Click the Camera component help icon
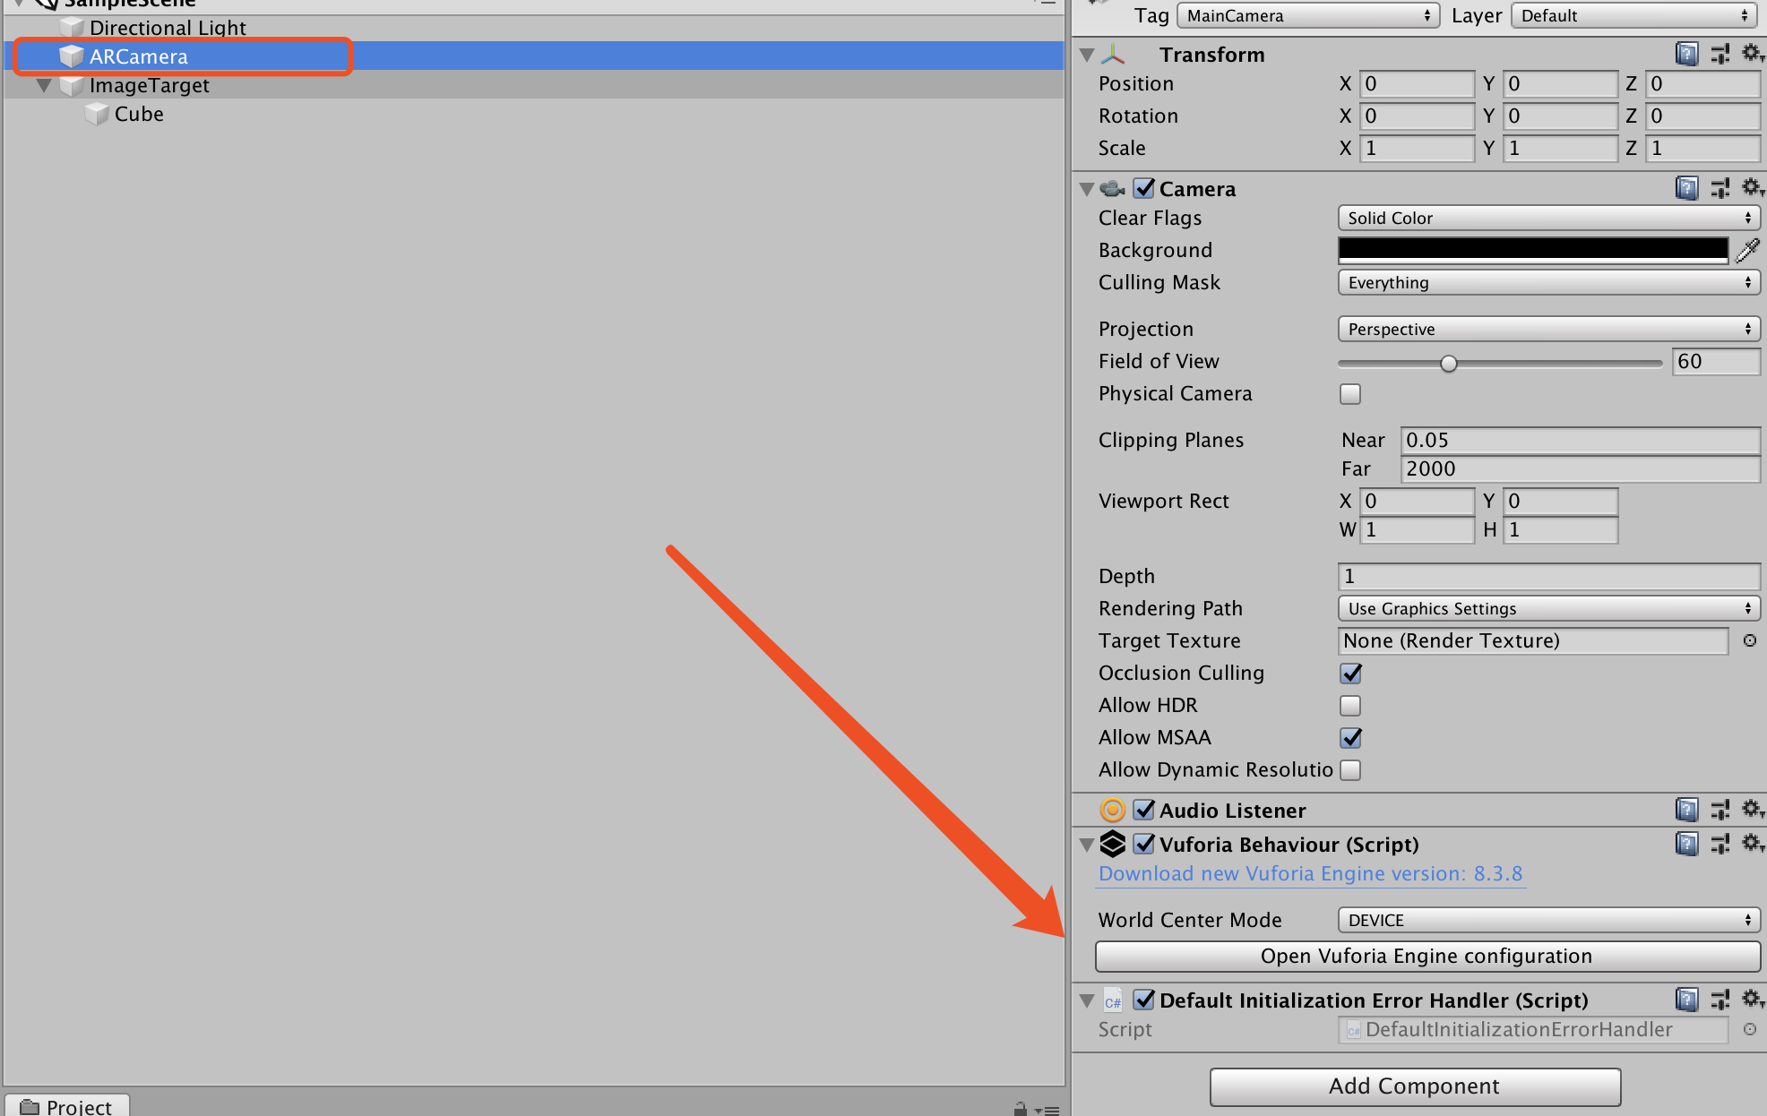Image resolution: width=1767 pixels, height=1116 pixels. pos(1687,188)
